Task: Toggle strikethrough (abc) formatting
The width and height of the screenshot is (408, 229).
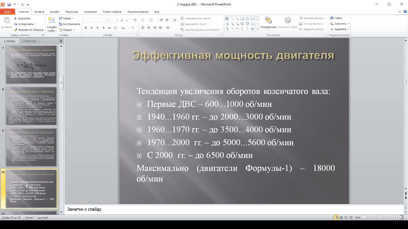Action: click(x=110, y=28)
